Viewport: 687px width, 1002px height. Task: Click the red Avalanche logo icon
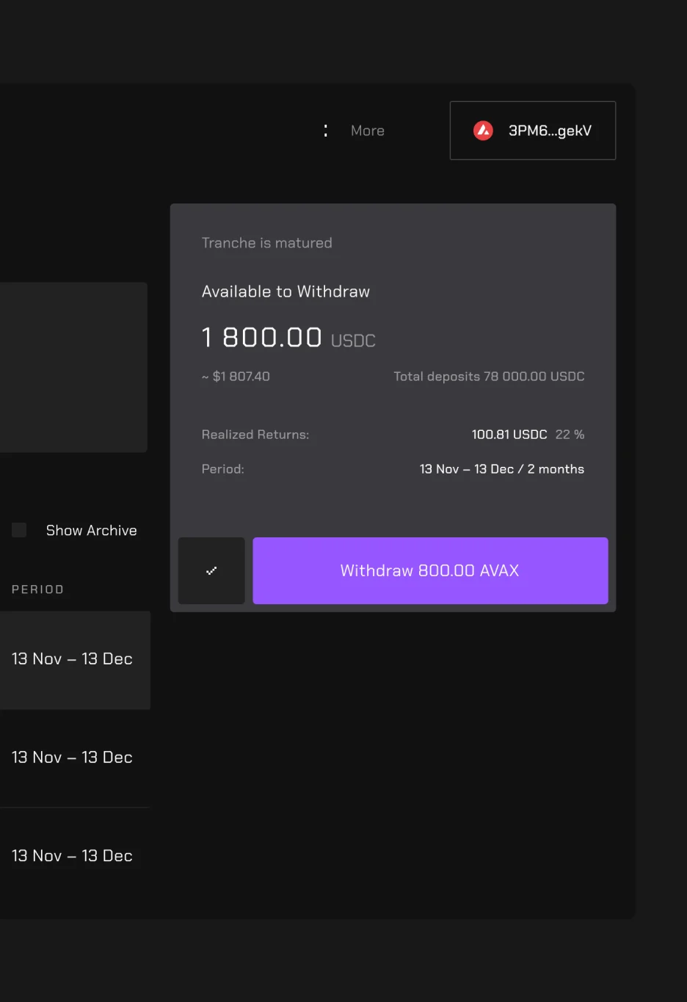pos(483,131)
